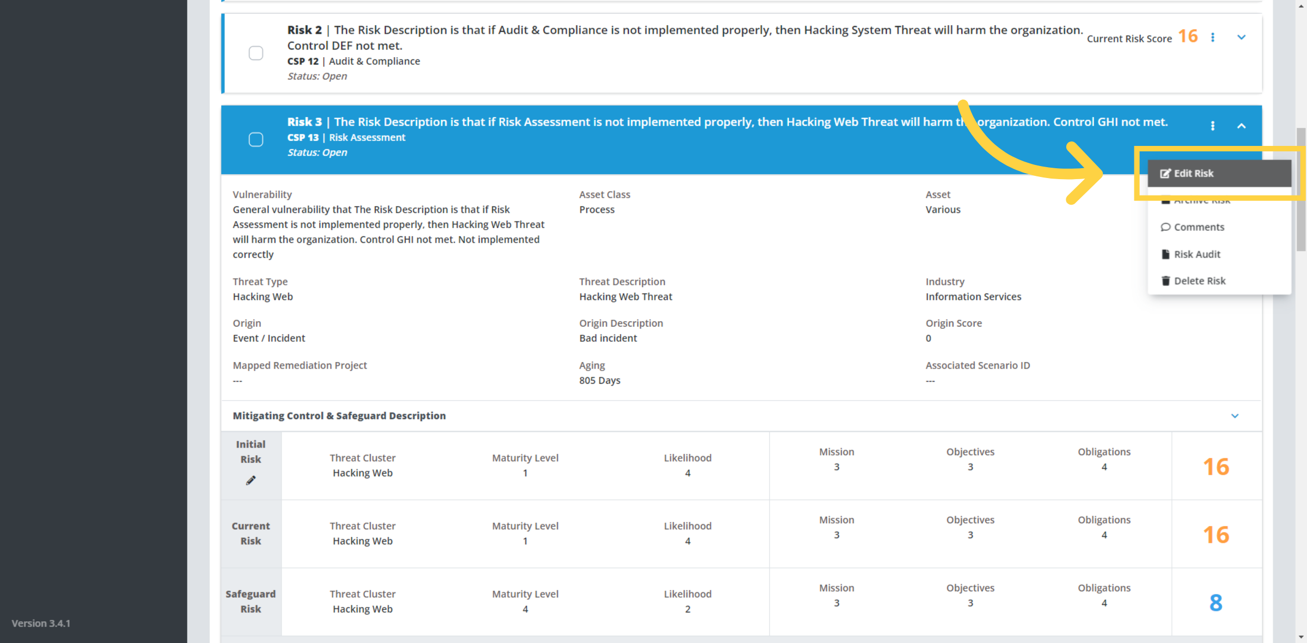Click Safeguard Risk score 8
This screenshot has width=1307, height=643.
pyautogui.click(x=1216, y=603)
